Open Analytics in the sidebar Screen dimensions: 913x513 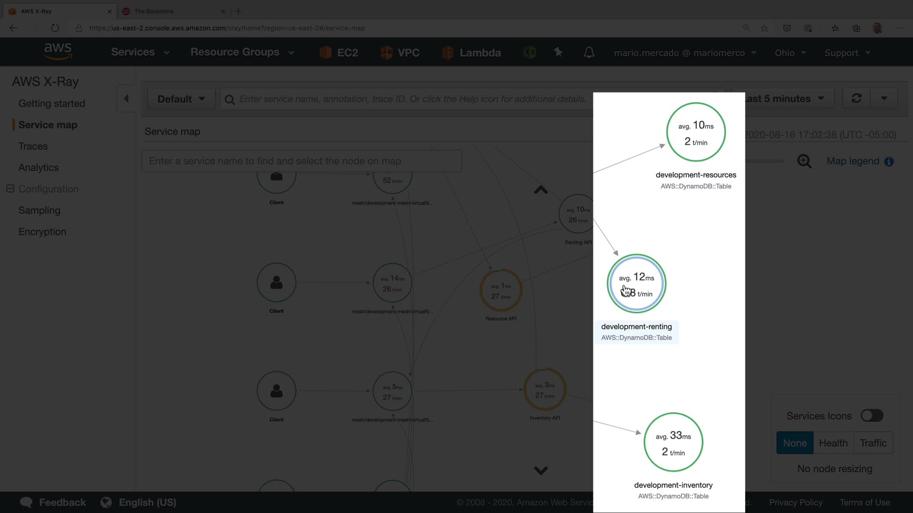(39, 168)
